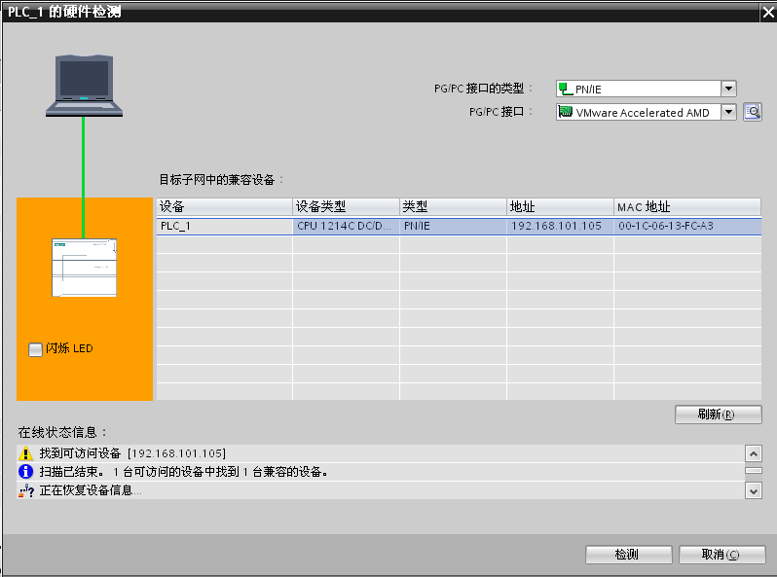Click the status list scrollbar thumb
The width and height of the screenshot is (777, 577).
pyautogui.click(x=754, y=471)
